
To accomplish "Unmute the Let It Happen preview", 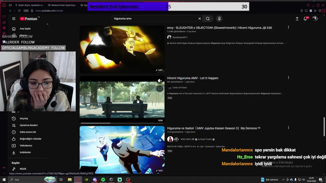I will (160, 81).
